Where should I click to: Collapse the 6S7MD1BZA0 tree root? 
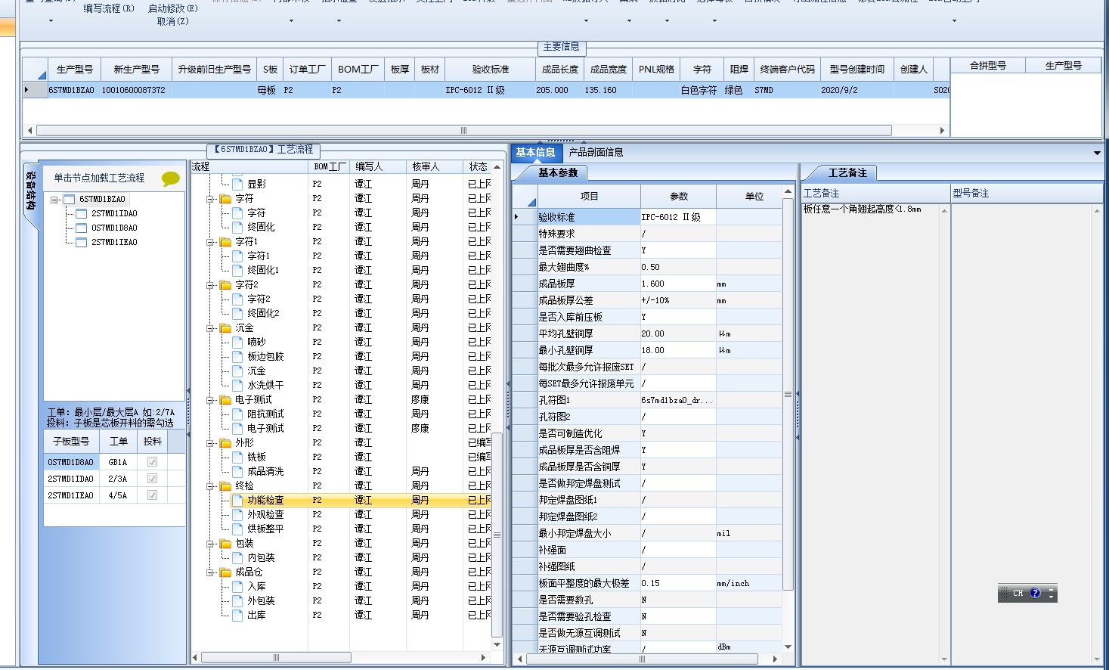[54, 200]
